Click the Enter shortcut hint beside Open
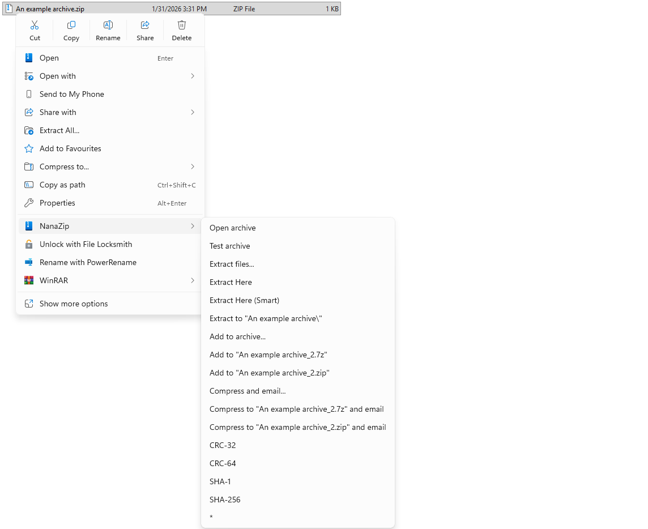This screenshot has width=648, height=529. click(165, 58)
